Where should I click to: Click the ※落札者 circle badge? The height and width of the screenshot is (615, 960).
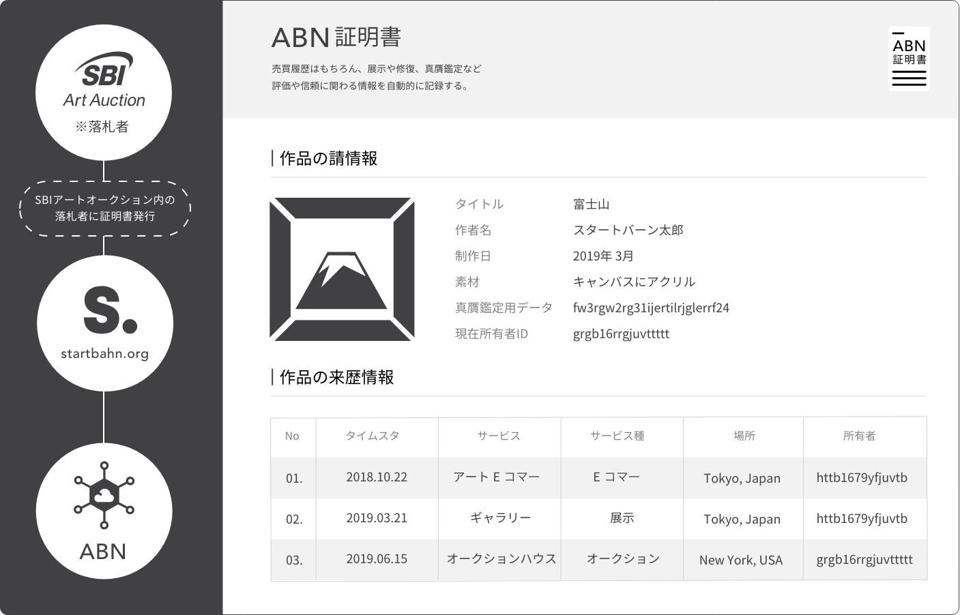tap(104, 126)
